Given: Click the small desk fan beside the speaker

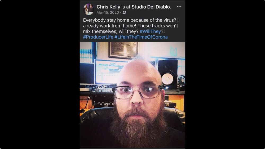Looking at the screenshot, I should [x=181, y=81].
